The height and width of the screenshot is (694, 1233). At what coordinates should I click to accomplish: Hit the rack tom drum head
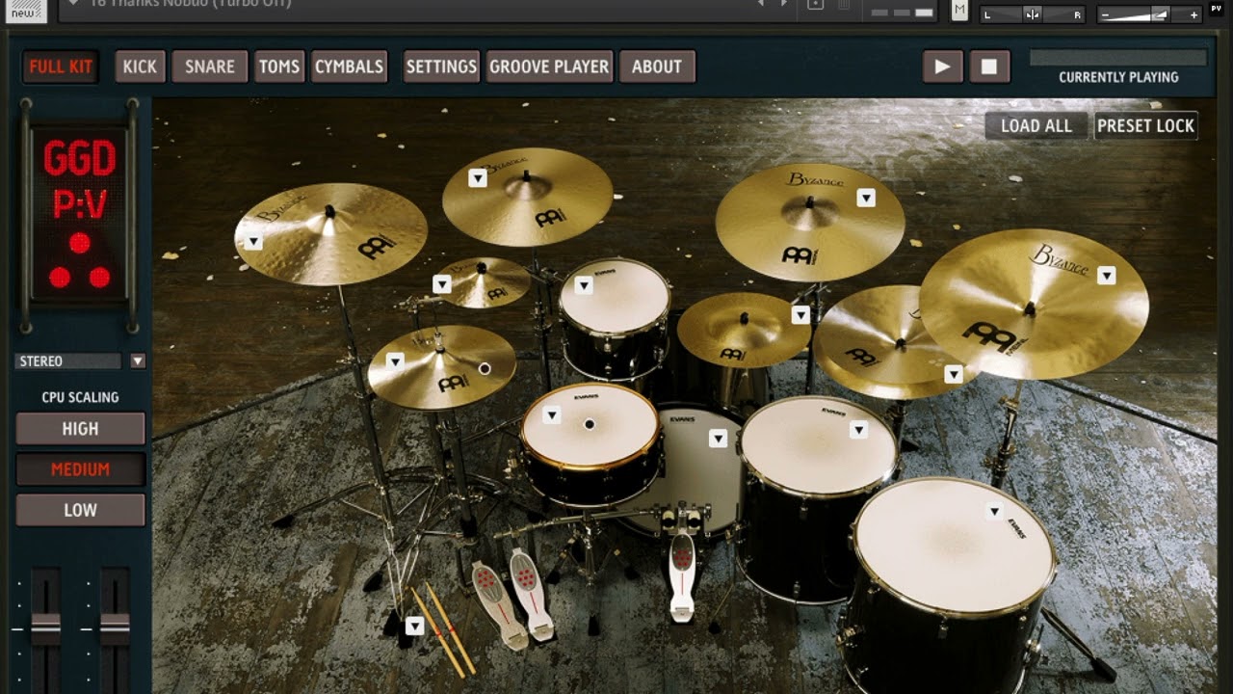tap(615, 297)
